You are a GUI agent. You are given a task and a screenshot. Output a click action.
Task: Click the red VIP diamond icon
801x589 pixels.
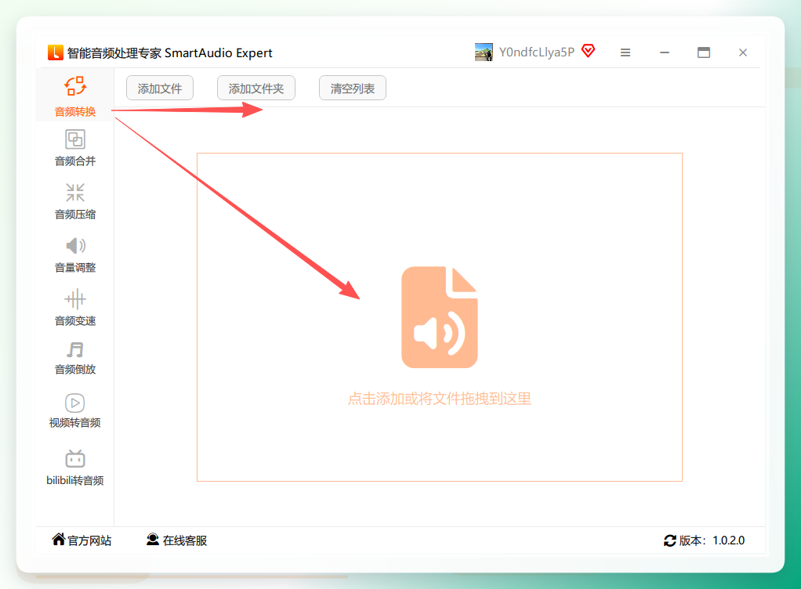click(x=589, y=51)
